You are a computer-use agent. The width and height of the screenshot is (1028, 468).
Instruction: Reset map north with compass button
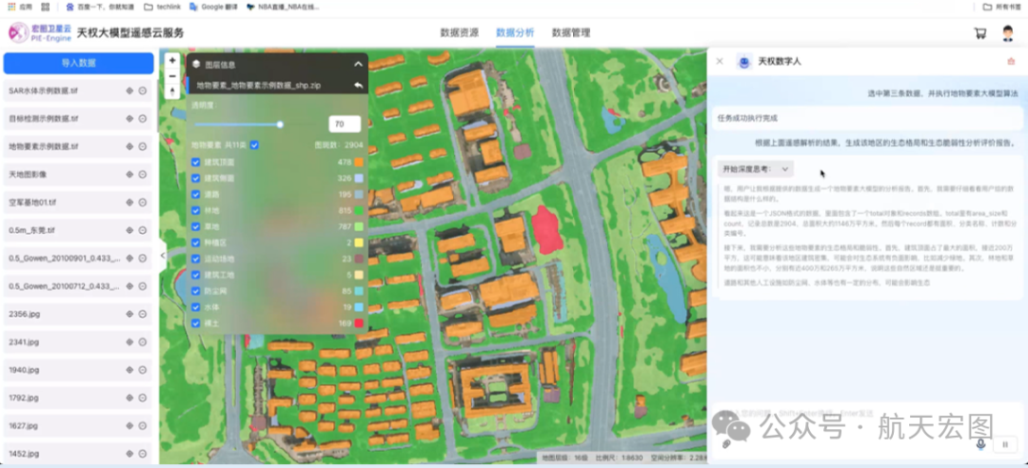[x=172, y=91]
